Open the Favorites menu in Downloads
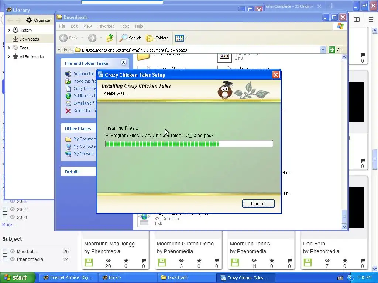The width and height of the screenshot is (378, 283). pos(106,26)
